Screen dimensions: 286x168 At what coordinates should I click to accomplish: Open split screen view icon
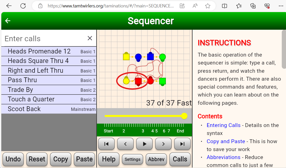pos(225,6)
